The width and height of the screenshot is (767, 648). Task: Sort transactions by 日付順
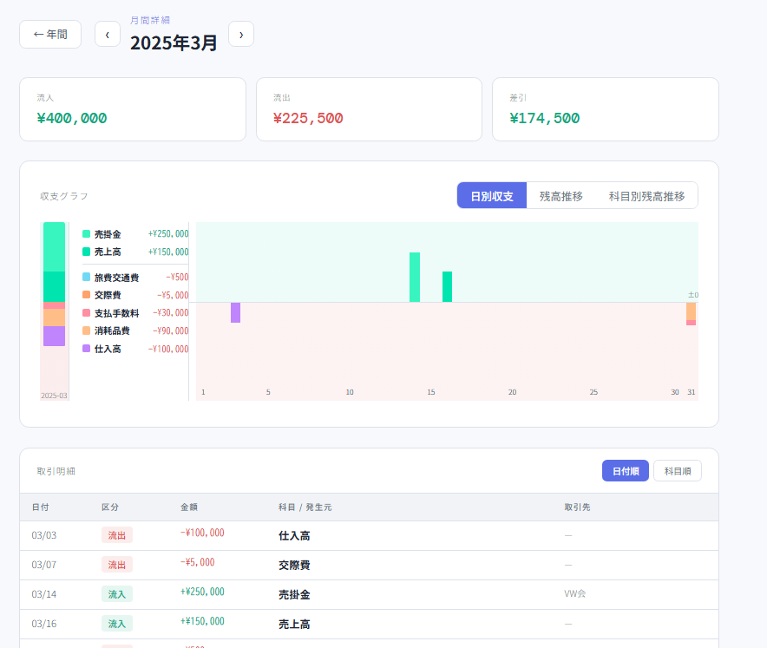coord(625,471)
